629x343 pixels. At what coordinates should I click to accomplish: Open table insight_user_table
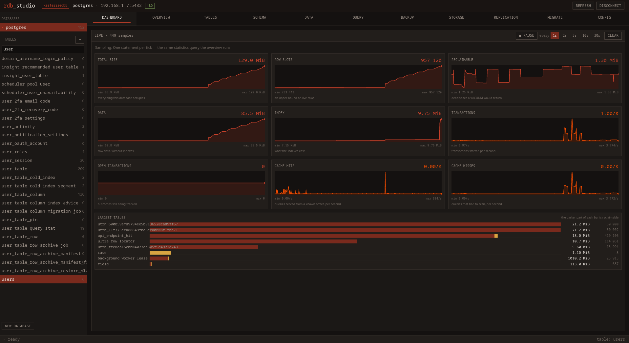tap(43, 76)
